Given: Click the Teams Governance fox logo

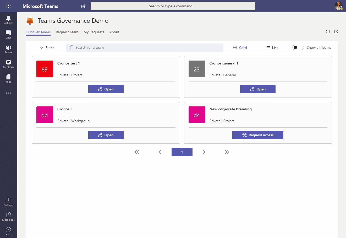Looking at the screenshot, I should [30, 21].
